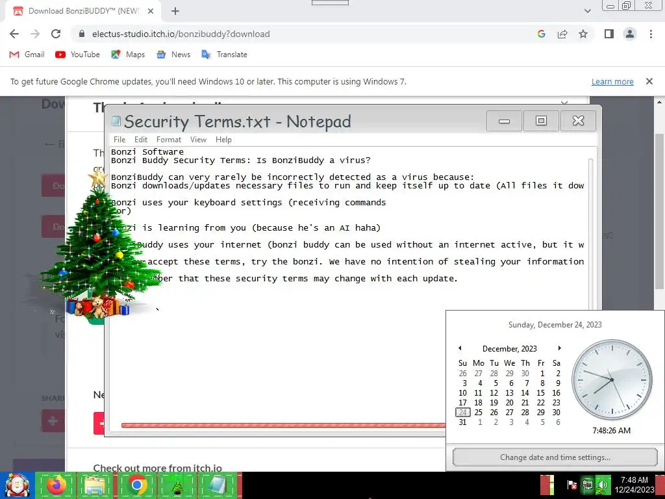Go to previous month in calendar
The image size is (665, 499).
click(460, 348)
